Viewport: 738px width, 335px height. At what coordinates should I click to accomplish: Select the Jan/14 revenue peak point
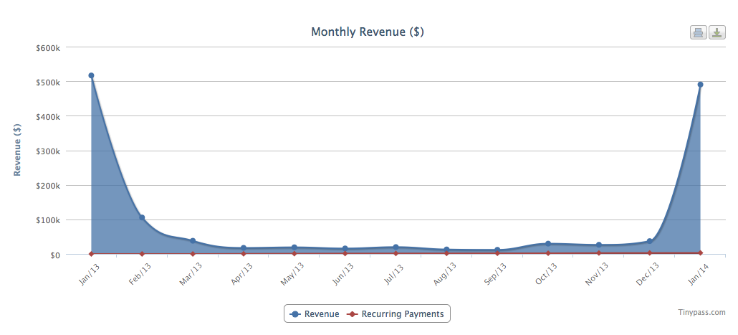point(700,85)
